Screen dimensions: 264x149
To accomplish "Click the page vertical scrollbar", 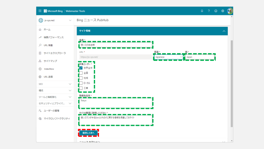I will click(232, 83).
